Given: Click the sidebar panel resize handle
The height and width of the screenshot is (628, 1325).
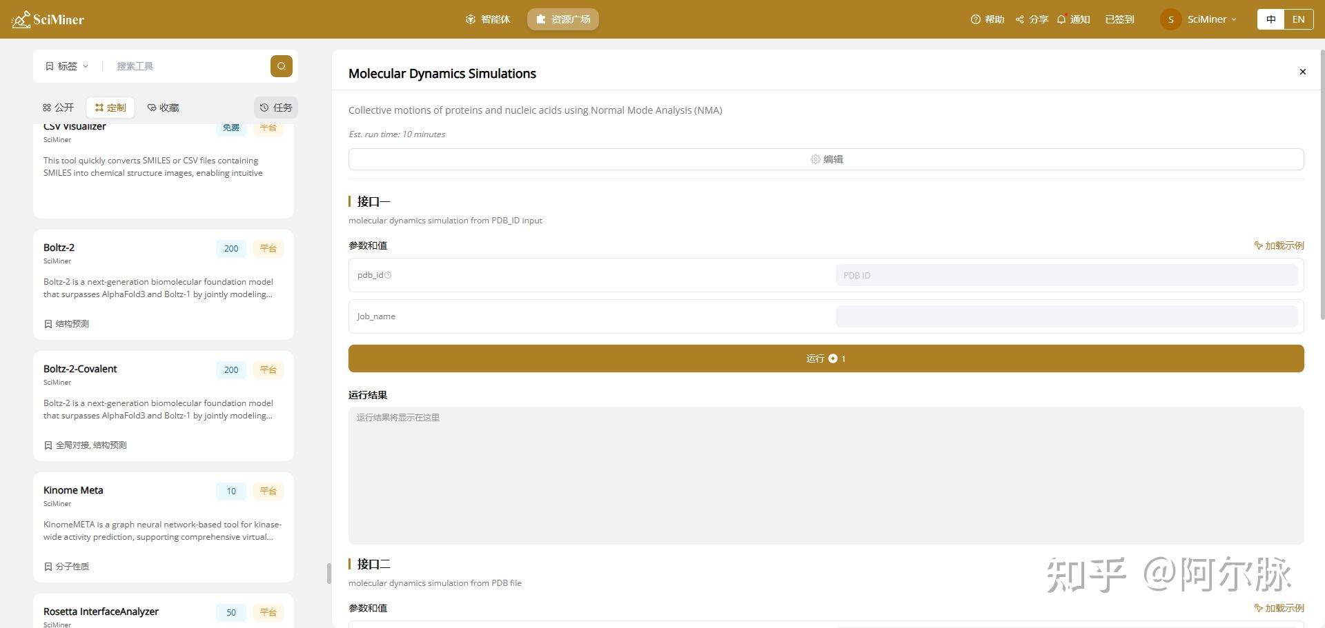Looking at the screenshot, I should click(329, 574).
